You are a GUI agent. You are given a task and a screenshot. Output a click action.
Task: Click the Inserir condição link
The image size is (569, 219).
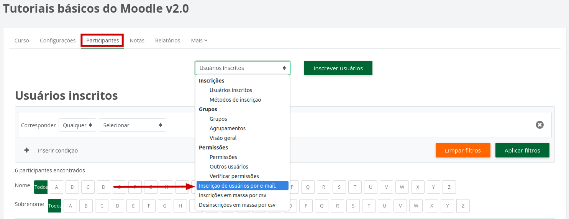[58, 151]
